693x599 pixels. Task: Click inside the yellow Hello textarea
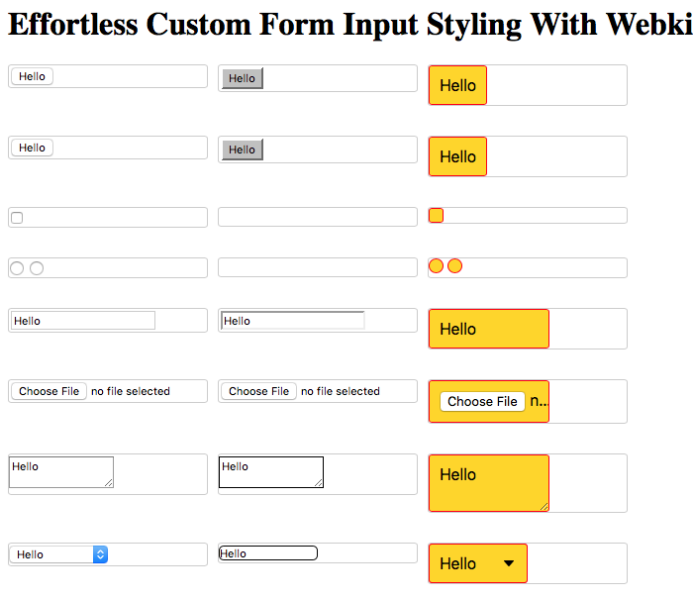point(489,483)
